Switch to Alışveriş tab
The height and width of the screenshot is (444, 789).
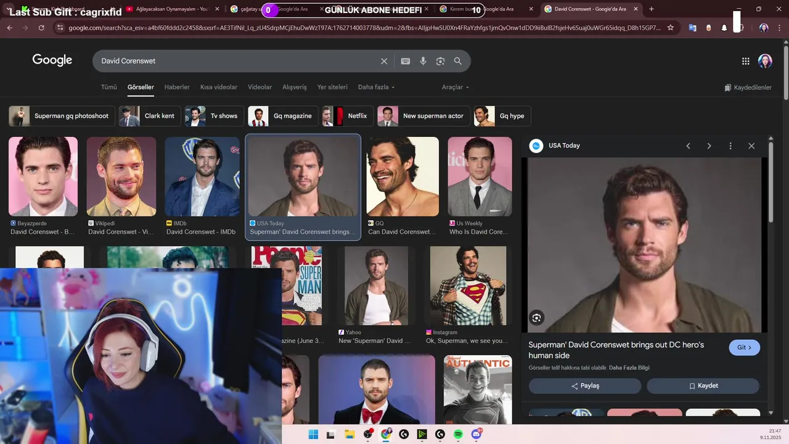click(295, 87)
